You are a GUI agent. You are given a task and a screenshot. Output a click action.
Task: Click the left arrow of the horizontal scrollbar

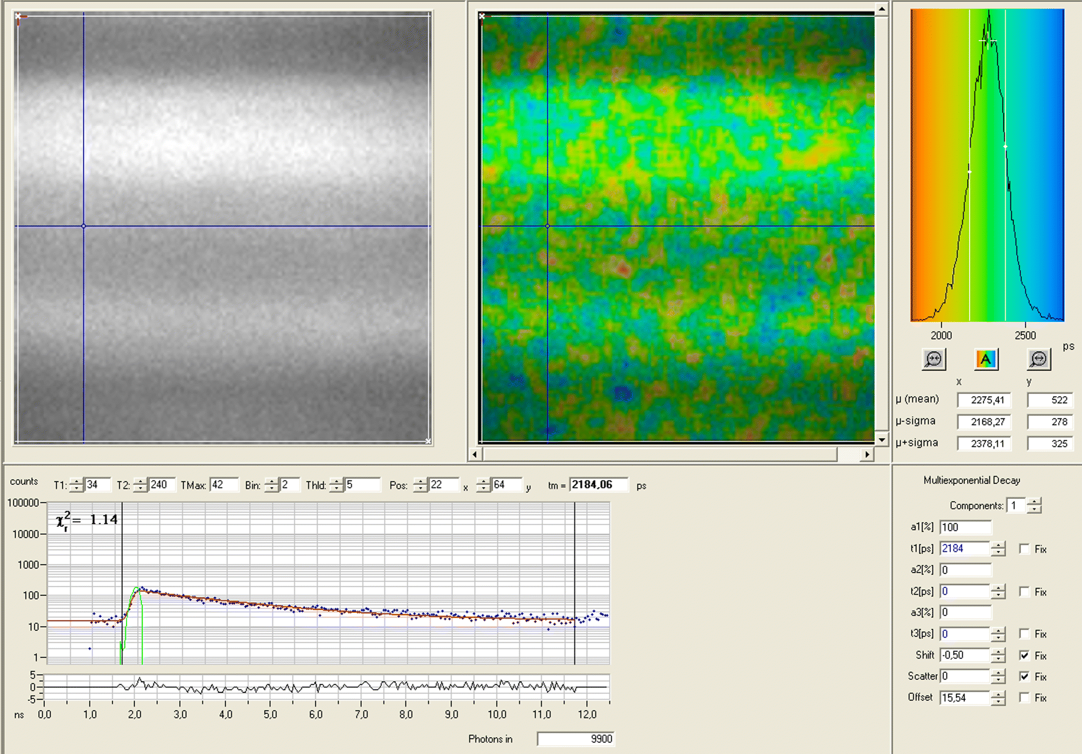(x=475, y=454)
